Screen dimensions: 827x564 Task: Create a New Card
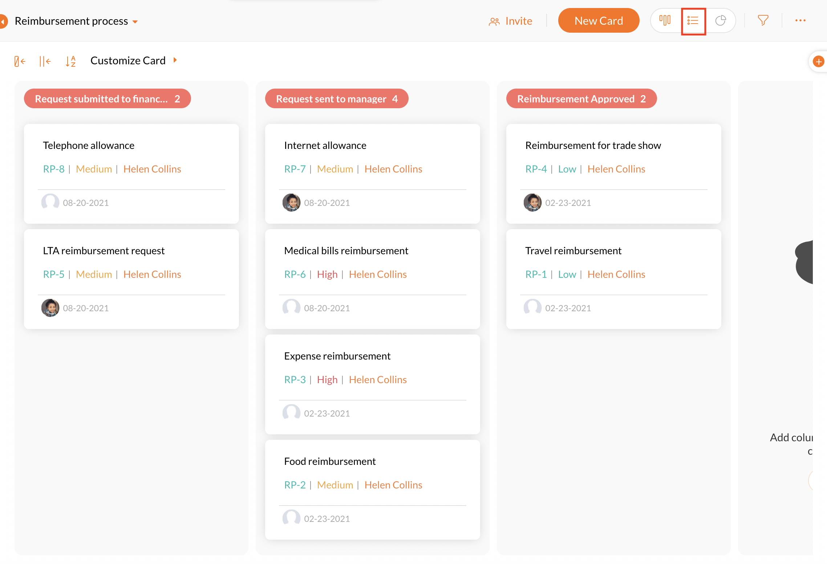pos(599,21)
